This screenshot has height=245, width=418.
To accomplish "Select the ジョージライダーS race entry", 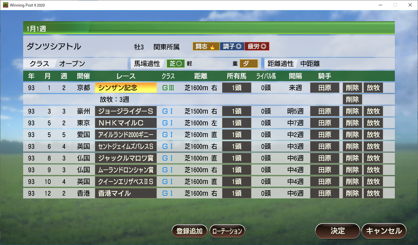I will [126, 111].
